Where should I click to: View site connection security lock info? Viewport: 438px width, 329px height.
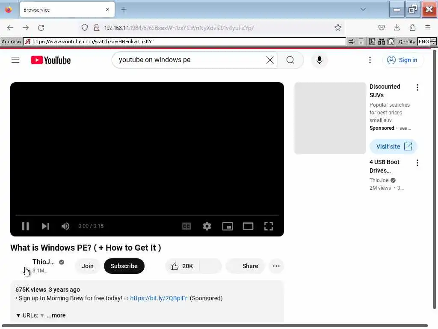point(96,27)
